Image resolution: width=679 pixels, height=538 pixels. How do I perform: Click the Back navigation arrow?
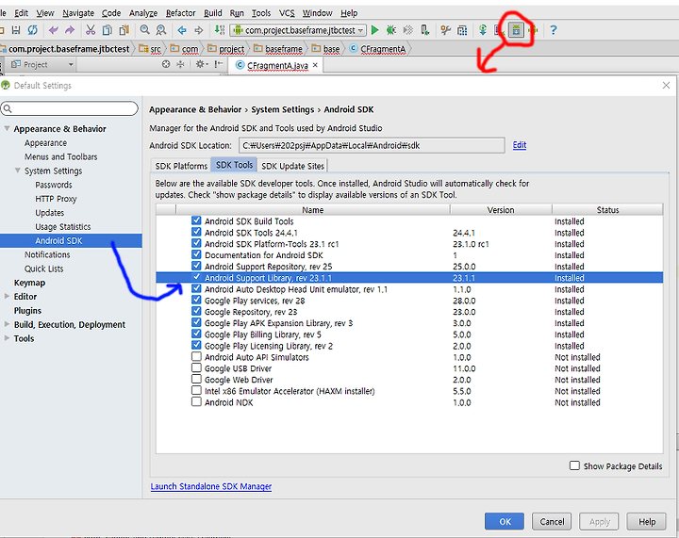182,30
